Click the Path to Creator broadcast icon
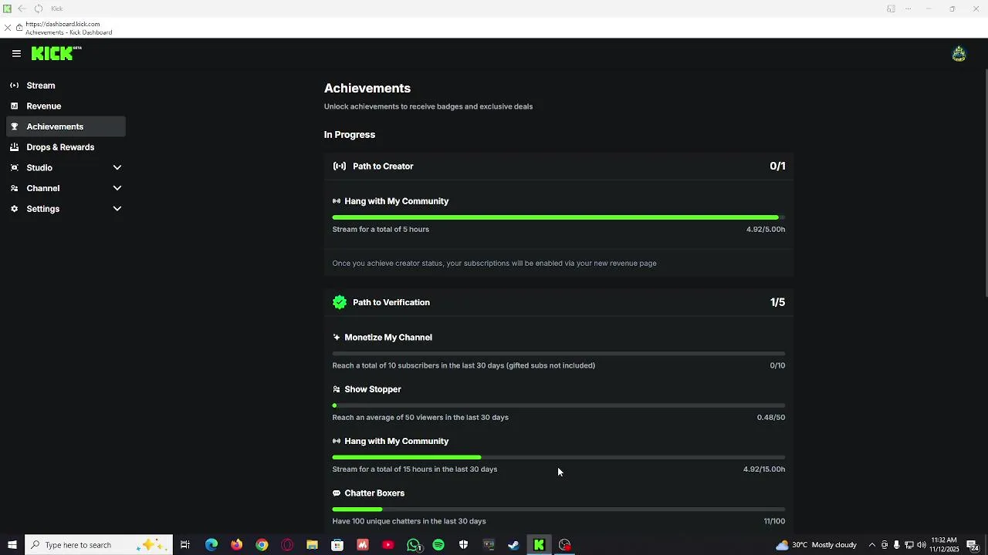 click(340, 166)
